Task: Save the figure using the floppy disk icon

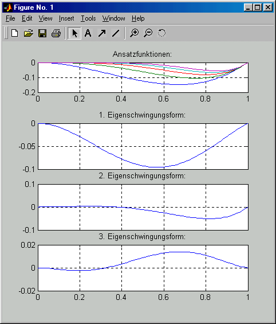Action: 42,33
